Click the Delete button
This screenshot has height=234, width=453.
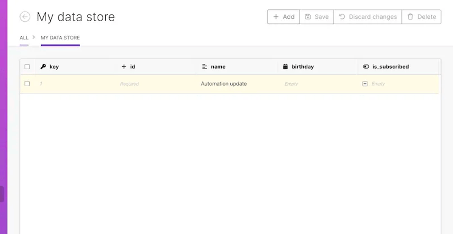click(x=421, y=17)
